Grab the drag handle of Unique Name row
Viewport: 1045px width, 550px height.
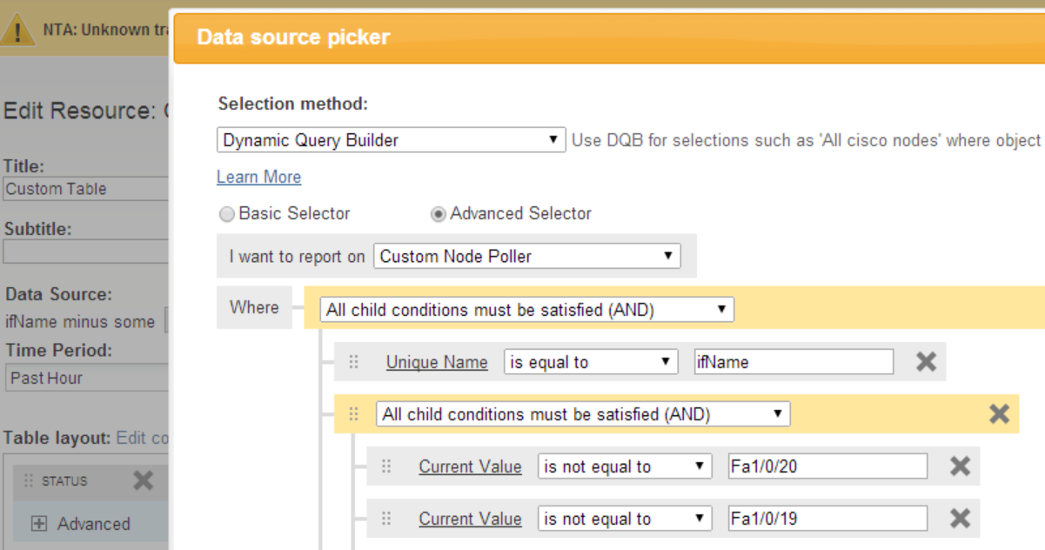click(353, 362)
